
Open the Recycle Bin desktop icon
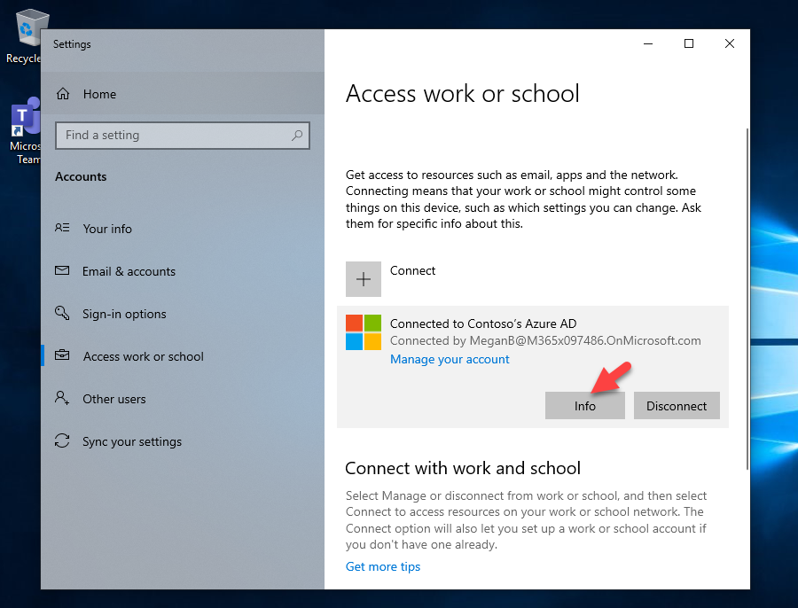click(27, 36)
